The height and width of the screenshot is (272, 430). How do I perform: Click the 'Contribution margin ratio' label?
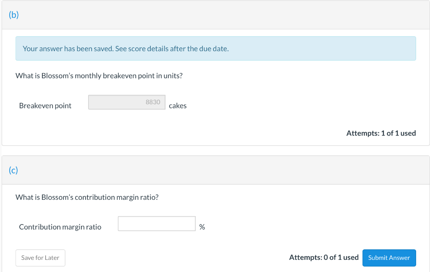[x=60, y=227]
